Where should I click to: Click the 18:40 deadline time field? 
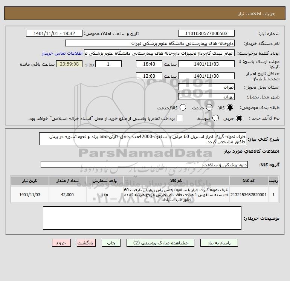point(149,64)
